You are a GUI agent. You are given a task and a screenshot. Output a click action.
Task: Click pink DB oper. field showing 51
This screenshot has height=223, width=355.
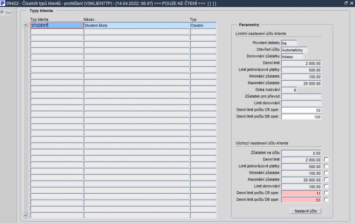pos(301,200)
